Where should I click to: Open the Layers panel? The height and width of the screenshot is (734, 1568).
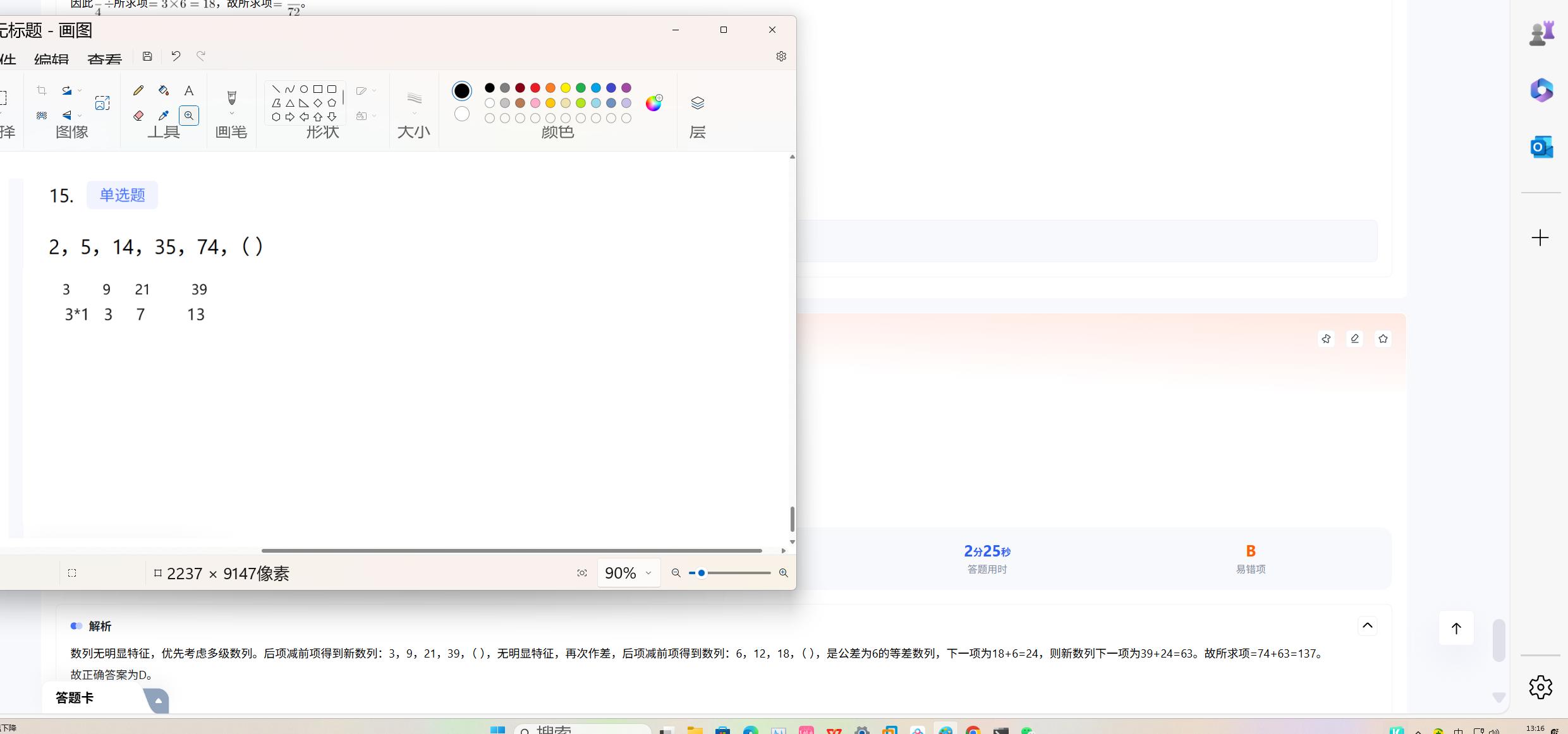697,103
